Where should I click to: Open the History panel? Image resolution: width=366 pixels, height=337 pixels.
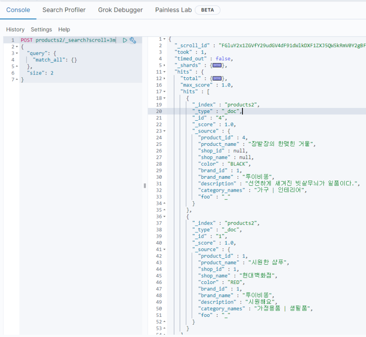click(x=15, y=29)
